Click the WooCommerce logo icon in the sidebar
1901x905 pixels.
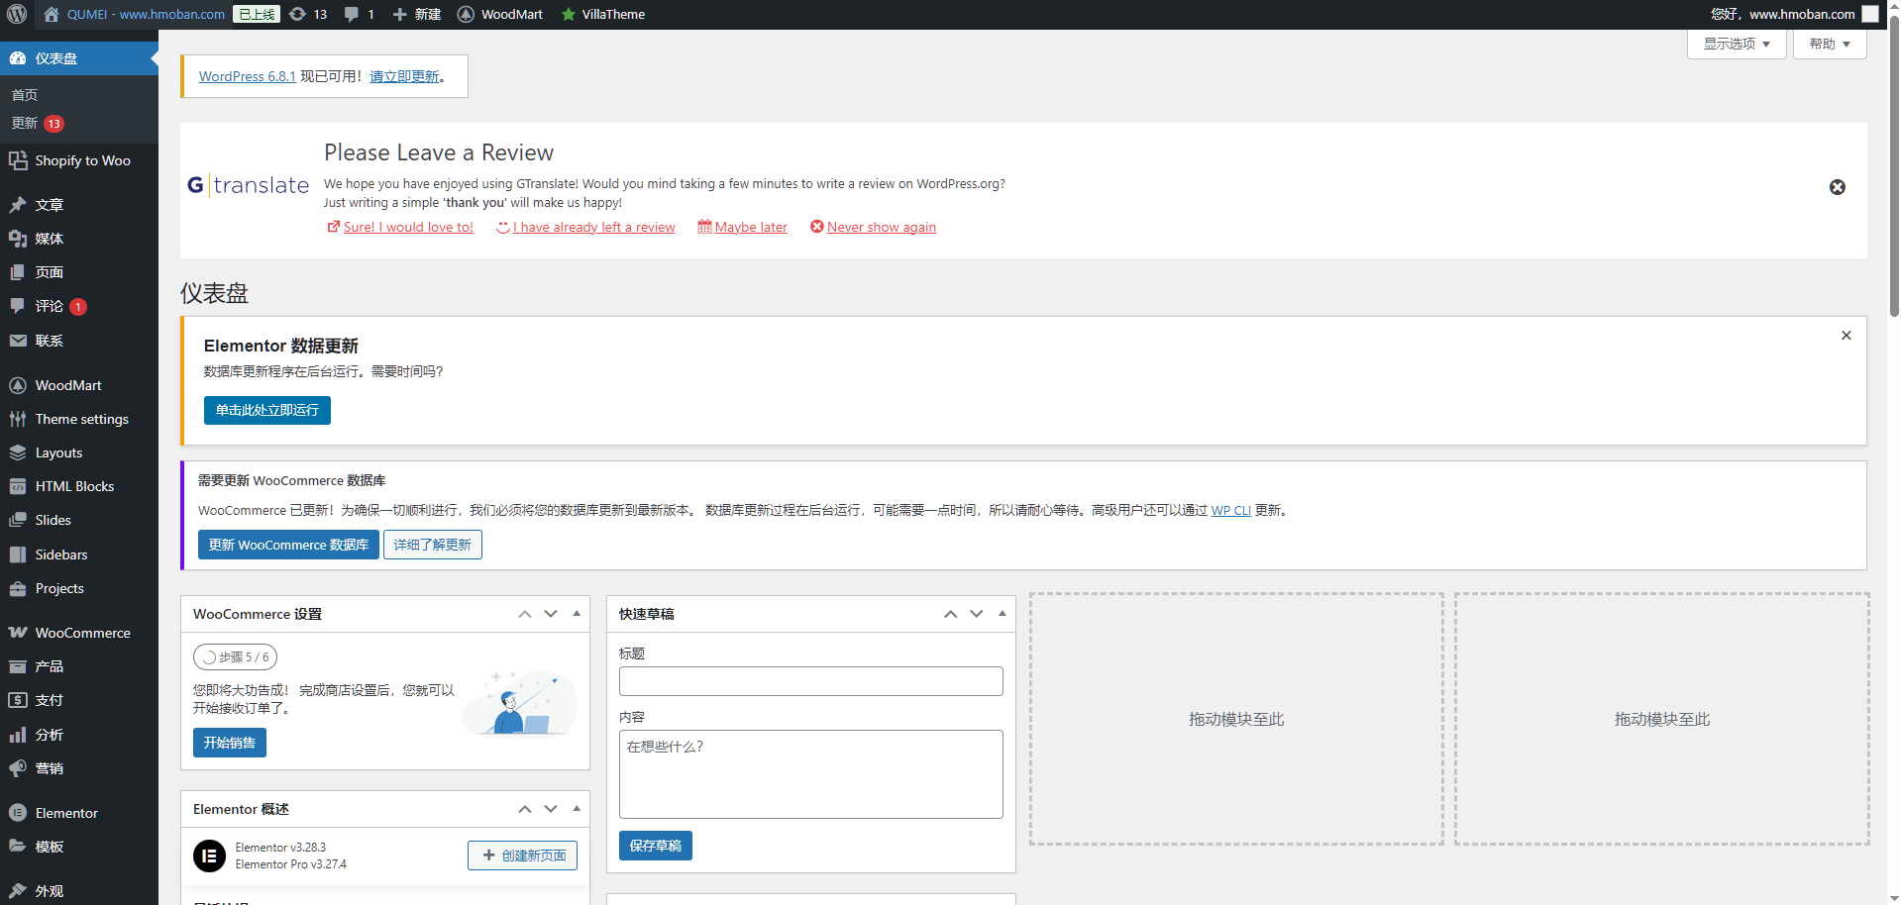tap(18, 633)
